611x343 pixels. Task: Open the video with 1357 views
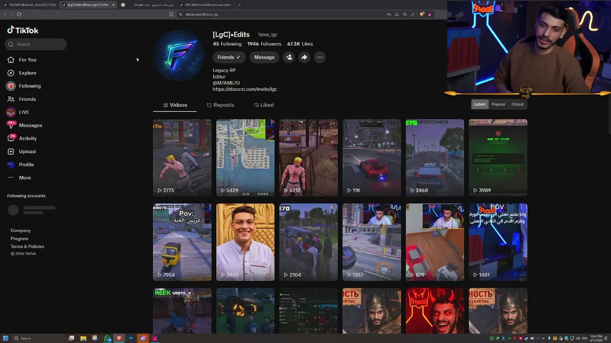pos(371,242)
